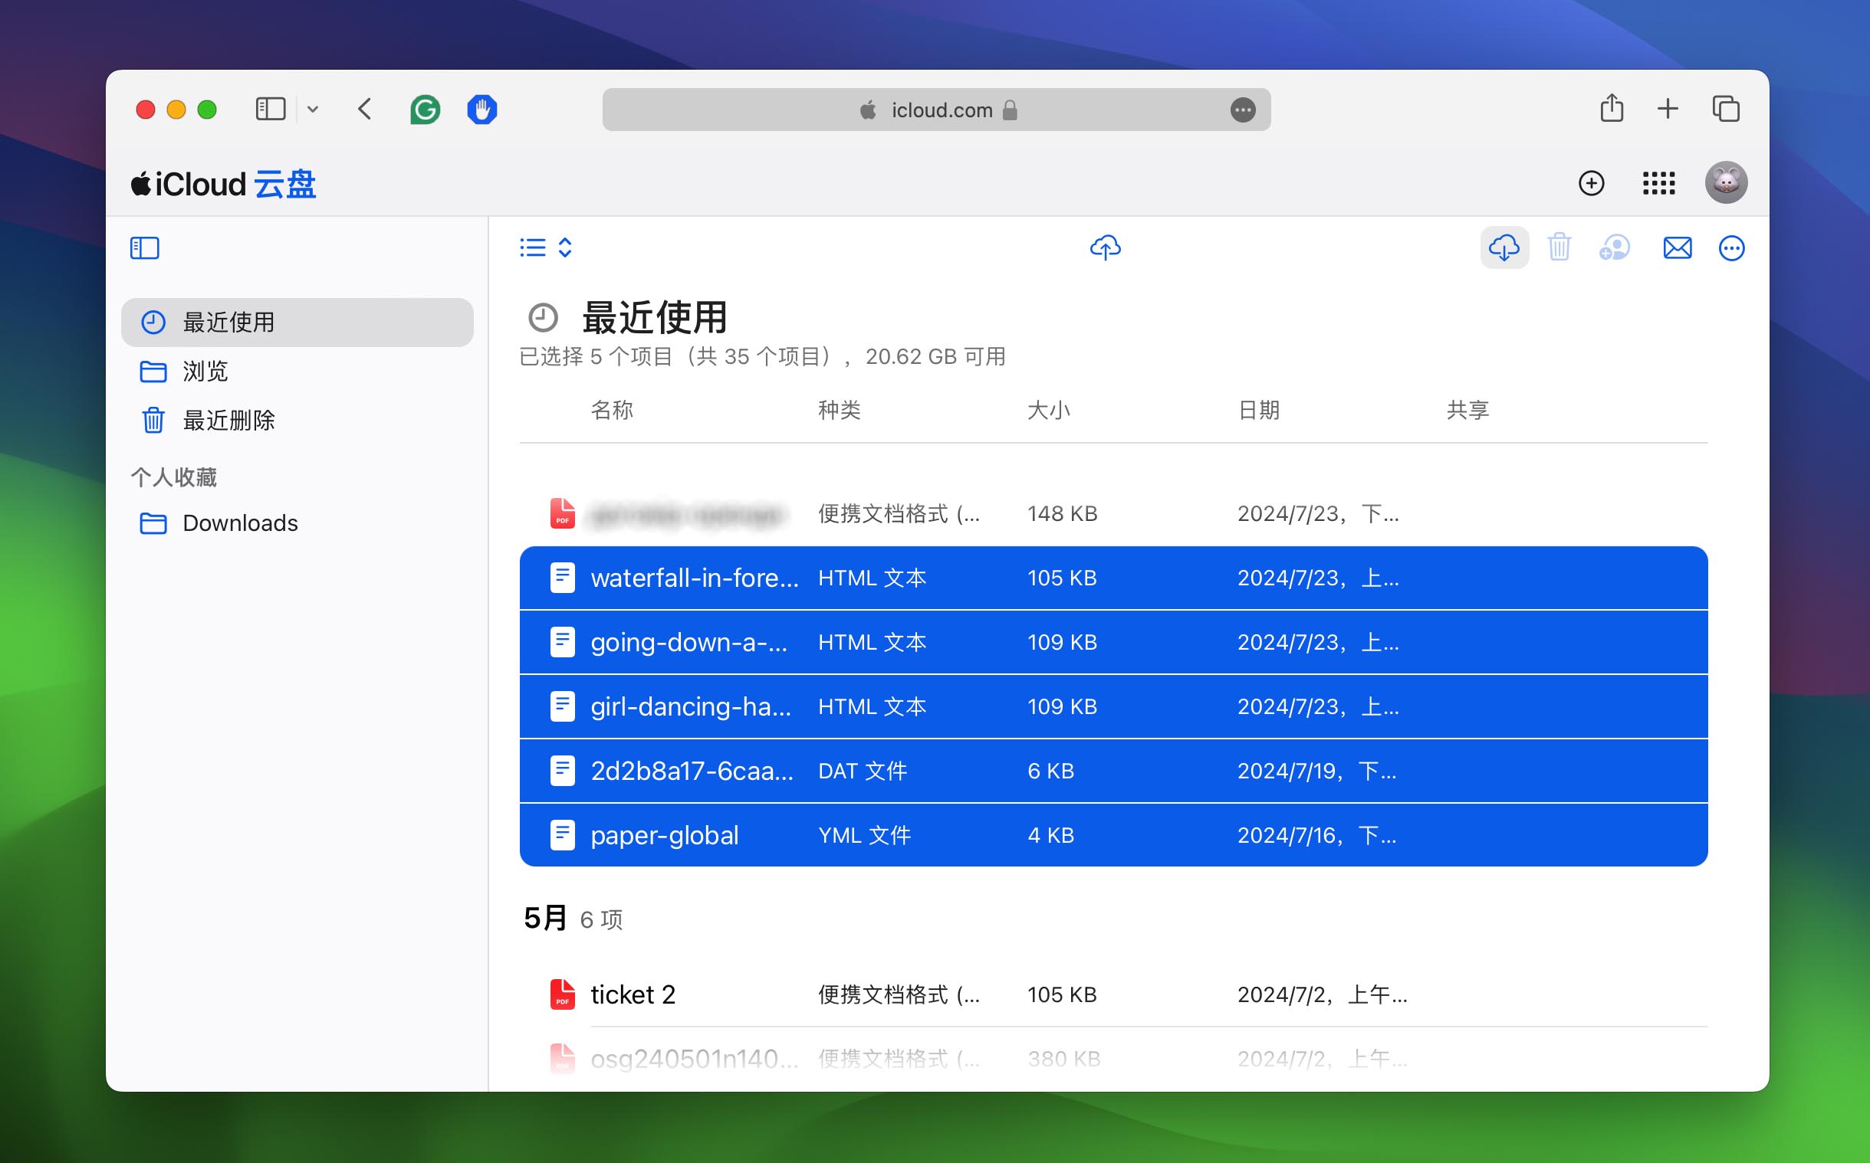Open the list view options dropdown
The width and height of the screenshot is (1870, 1163).
pyautogui.click(x=546, y=247)
